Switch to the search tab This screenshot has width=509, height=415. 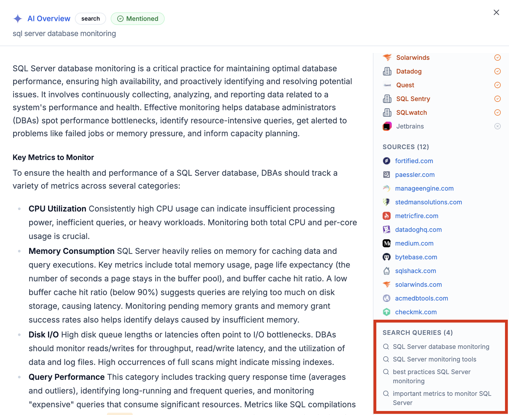90,18
